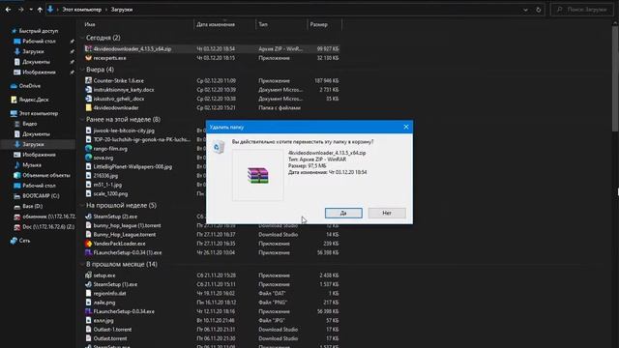The width and height of the screenshot is (619, 348).
Task: Click Загрузки in the address bar path
Action: point(122,10)
